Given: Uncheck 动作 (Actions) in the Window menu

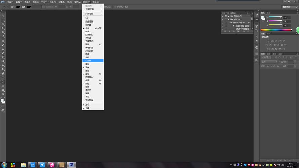Looking at the screenshot, I should pos(88,28).
